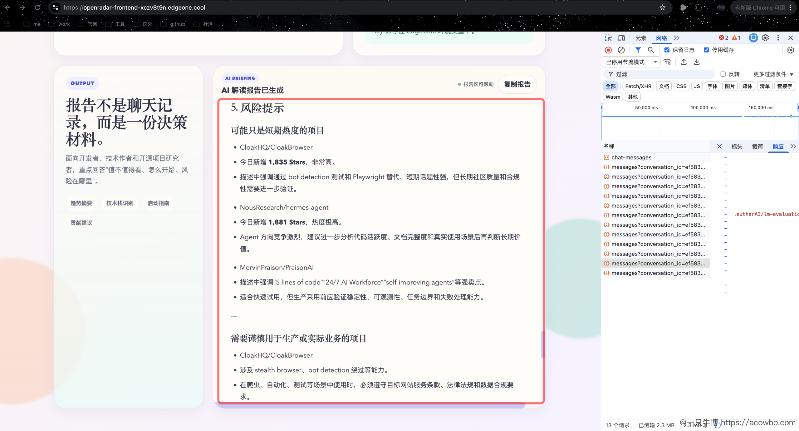Open the 标头 details tab
Viewport: 799px width, 431px height.
coord(737,146)
